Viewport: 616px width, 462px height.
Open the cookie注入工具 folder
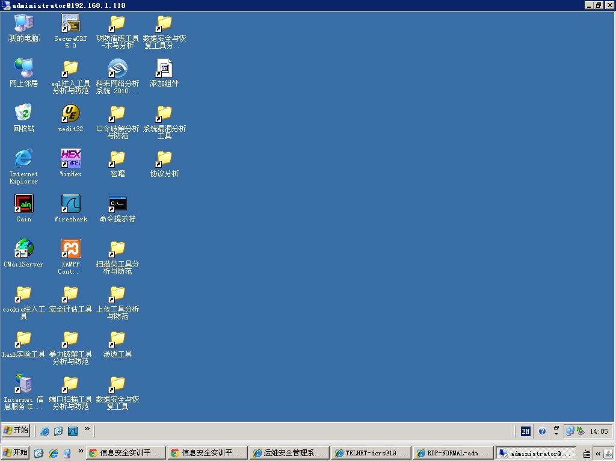pyautogui.click(x=23, y=302)
